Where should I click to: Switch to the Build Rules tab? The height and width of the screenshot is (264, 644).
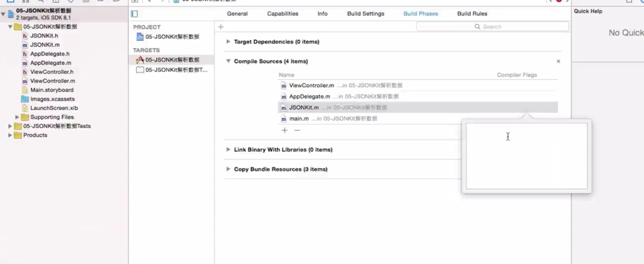472,14
